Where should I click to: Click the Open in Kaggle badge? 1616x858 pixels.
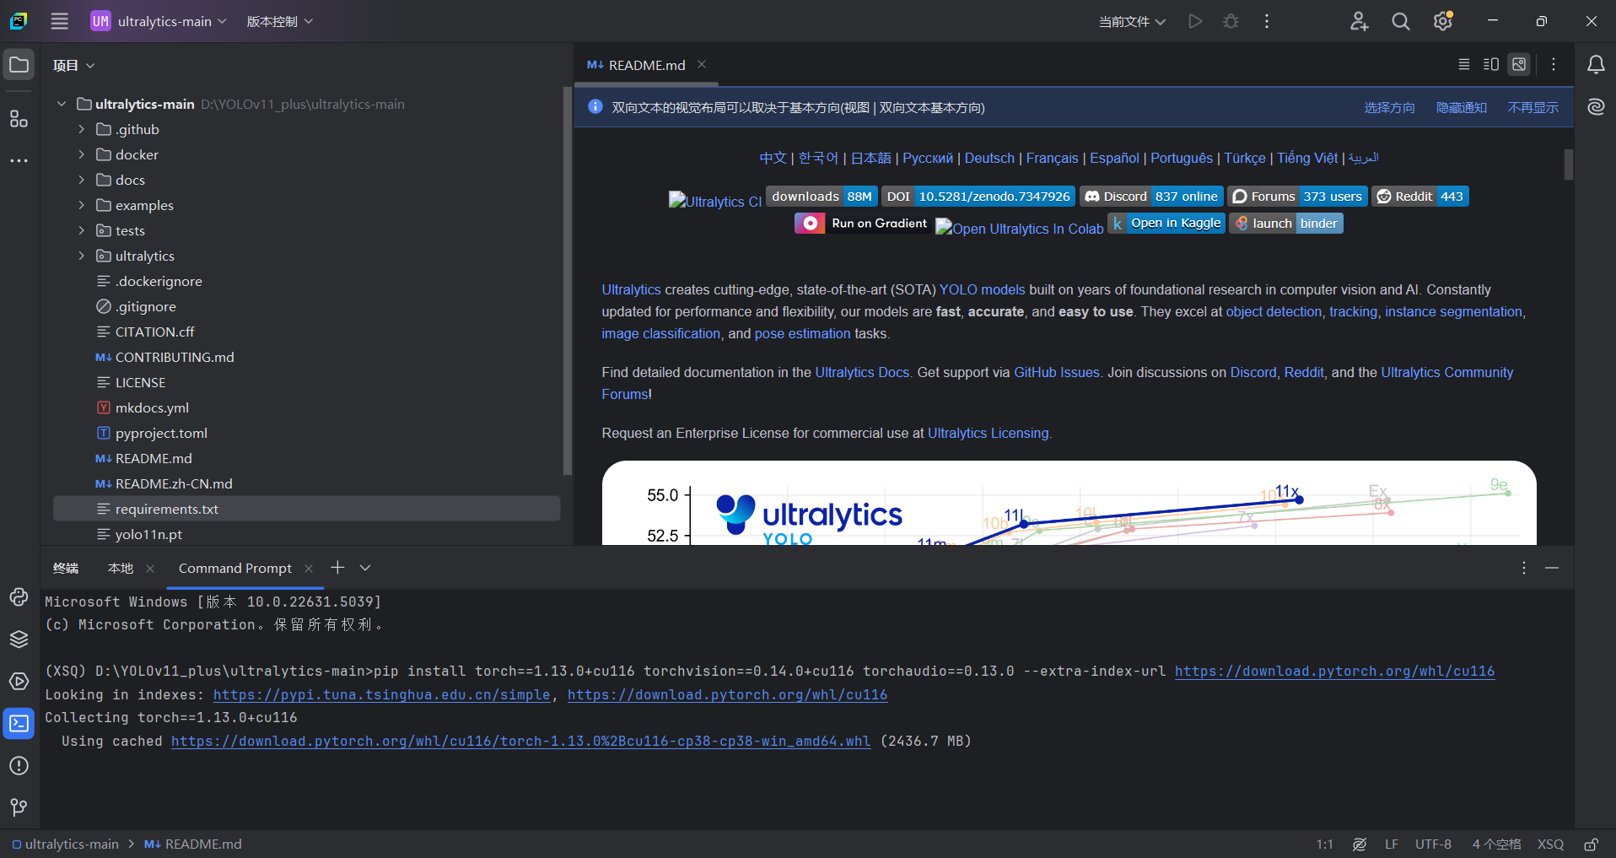tap(1166, 223)
